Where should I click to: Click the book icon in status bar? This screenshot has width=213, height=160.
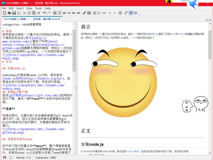point(11,158)
